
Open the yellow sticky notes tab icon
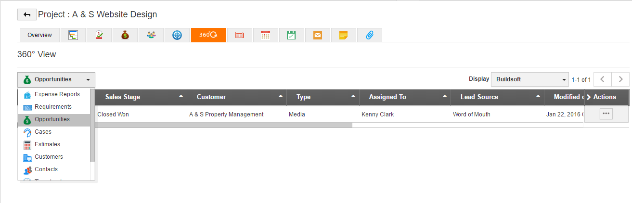click(343, 35)
